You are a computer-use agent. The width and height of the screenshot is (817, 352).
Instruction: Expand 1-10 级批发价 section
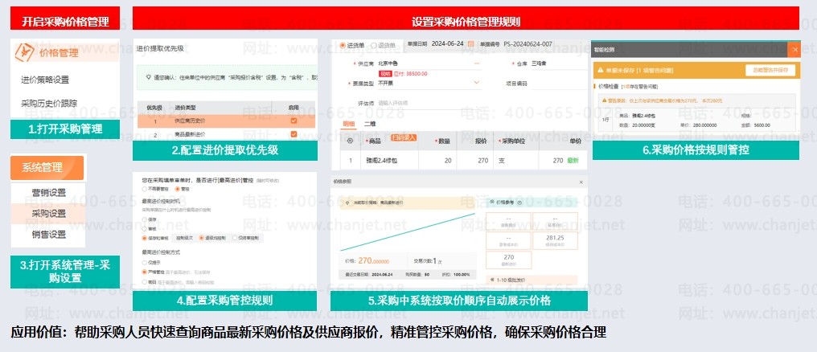[531, 280]
